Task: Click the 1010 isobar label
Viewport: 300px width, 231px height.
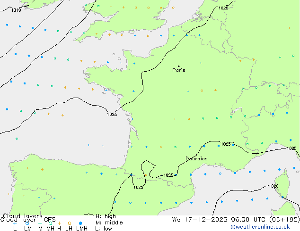Action: (16, 10)
